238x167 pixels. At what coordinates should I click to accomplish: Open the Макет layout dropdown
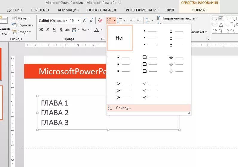21,18
